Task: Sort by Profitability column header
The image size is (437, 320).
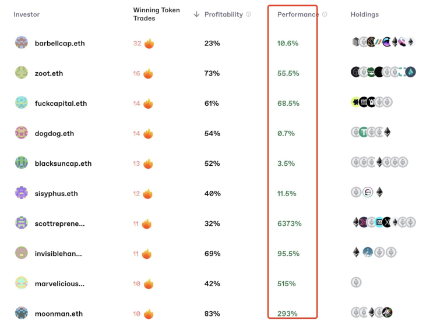Action: coord(223,15)
